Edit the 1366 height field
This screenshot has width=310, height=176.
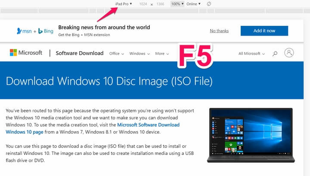pyautogui.click(x=160, y=4)
